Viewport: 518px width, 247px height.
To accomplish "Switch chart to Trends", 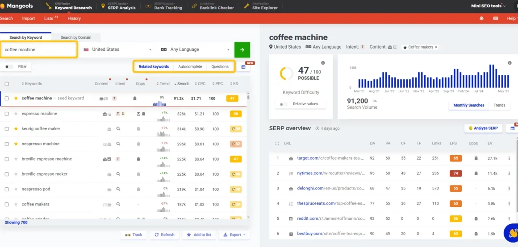I will 499,105.
